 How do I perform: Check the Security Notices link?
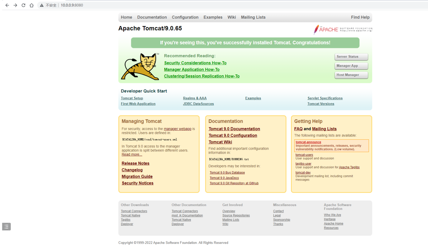(138, 183)
